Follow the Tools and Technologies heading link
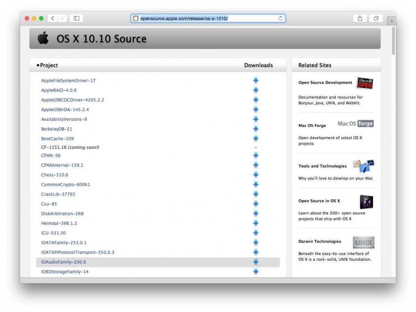 tap(322, 166)
